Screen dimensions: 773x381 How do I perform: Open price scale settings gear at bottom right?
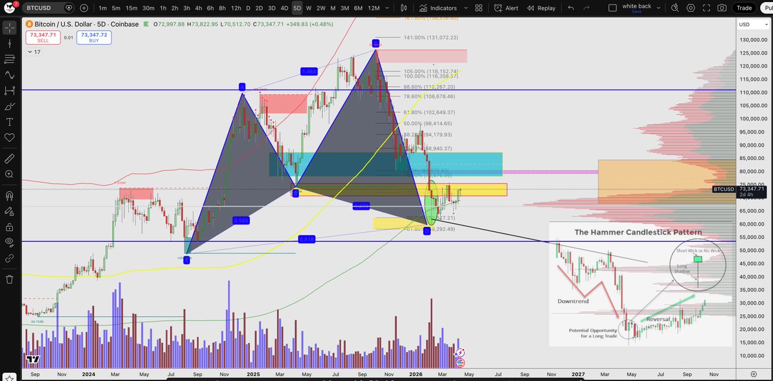[x=754, y=374]
